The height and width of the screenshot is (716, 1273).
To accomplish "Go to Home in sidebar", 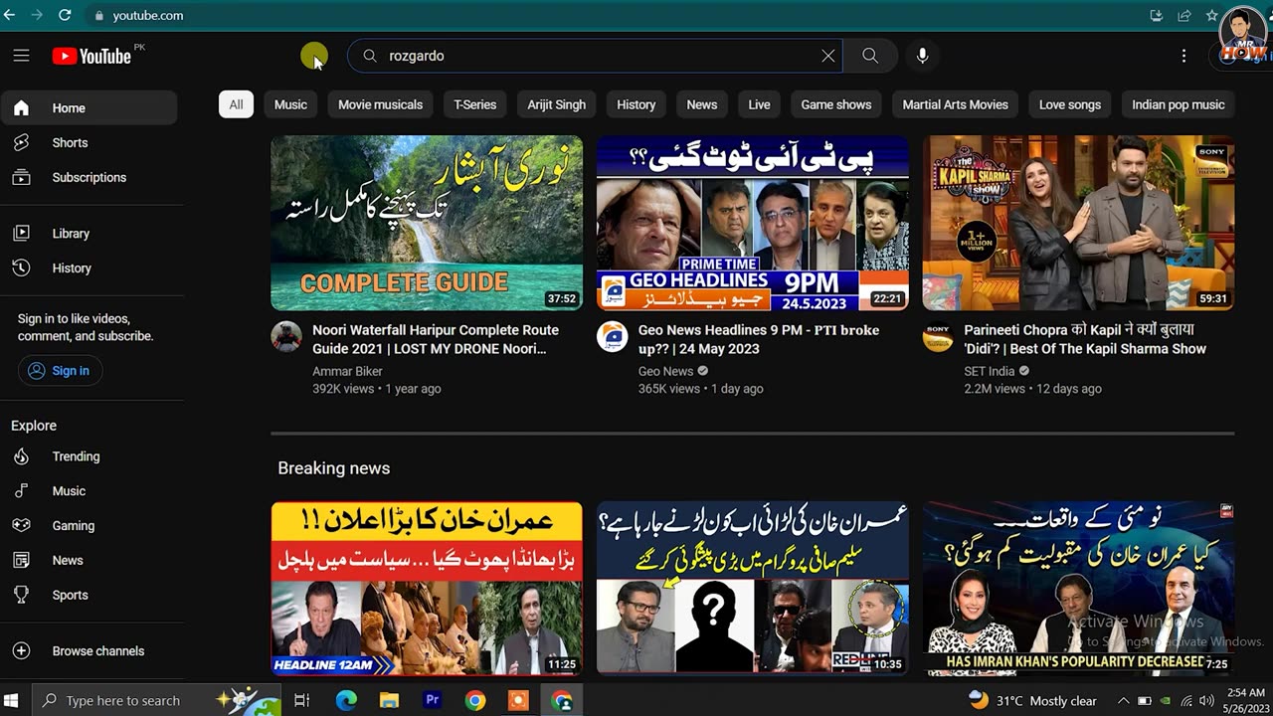I will click(90, 107).
